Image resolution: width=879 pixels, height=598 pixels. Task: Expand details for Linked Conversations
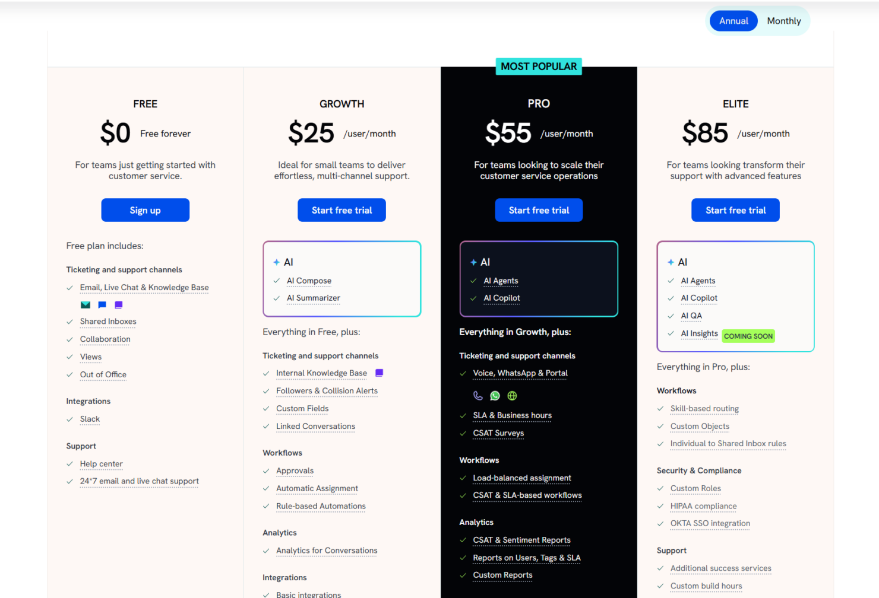tap(315, 426)
